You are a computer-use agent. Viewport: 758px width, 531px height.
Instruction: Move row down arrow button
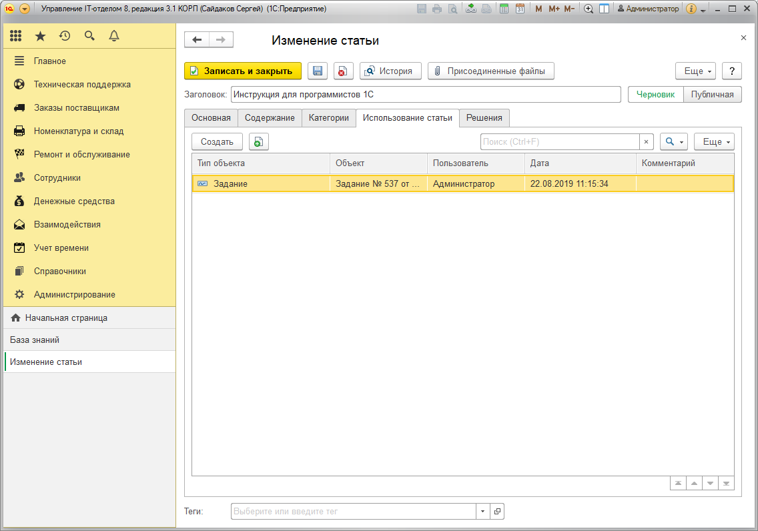(x=710, y=483)
